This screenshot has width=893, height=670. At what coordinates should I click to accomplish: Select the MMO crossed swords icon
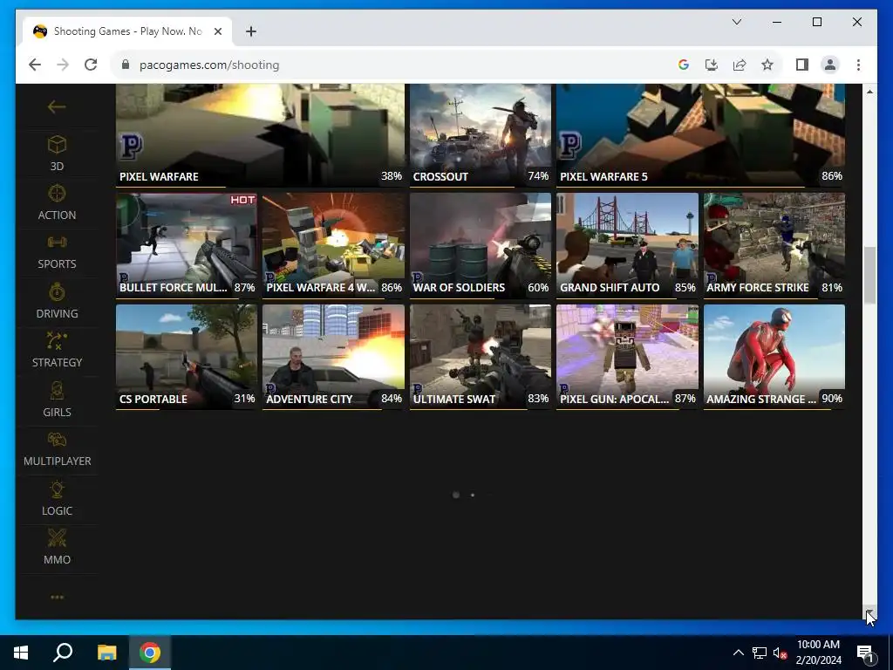point(57,538)
